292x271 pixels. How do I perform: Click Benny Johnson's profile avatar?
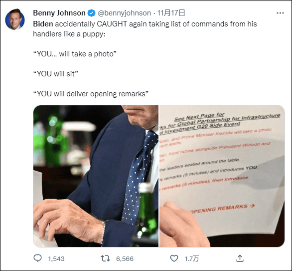click(15, 19)
